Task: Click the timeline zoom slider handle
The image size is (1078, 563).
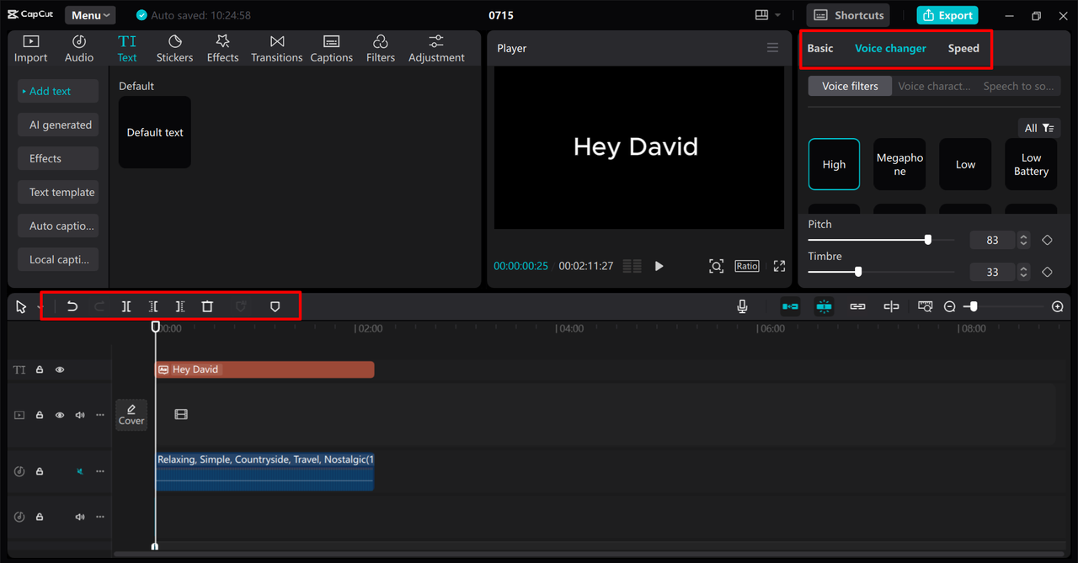Action: click(x=973, y=307)
